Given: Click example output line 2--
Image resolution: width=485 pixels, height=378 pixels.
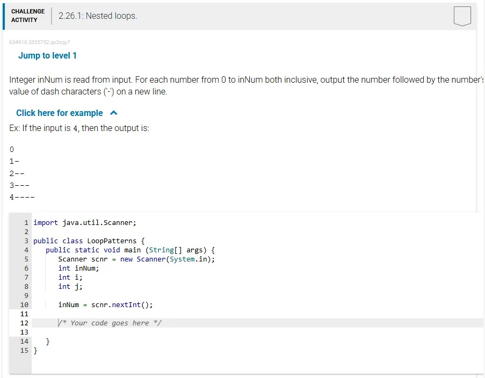Looking at the screenshot, I should tap(17, 173).
